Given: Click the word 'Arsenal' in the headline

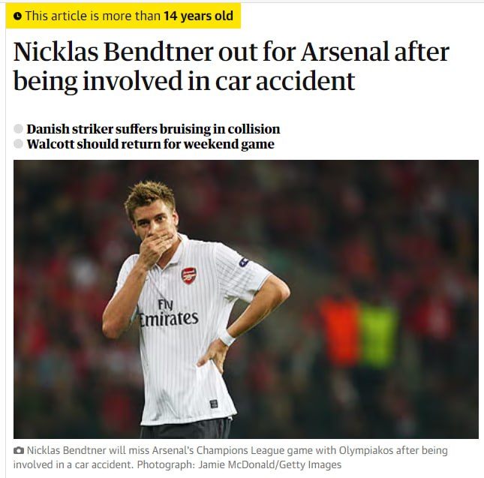Looking at the screenshot, I should 345,53.
